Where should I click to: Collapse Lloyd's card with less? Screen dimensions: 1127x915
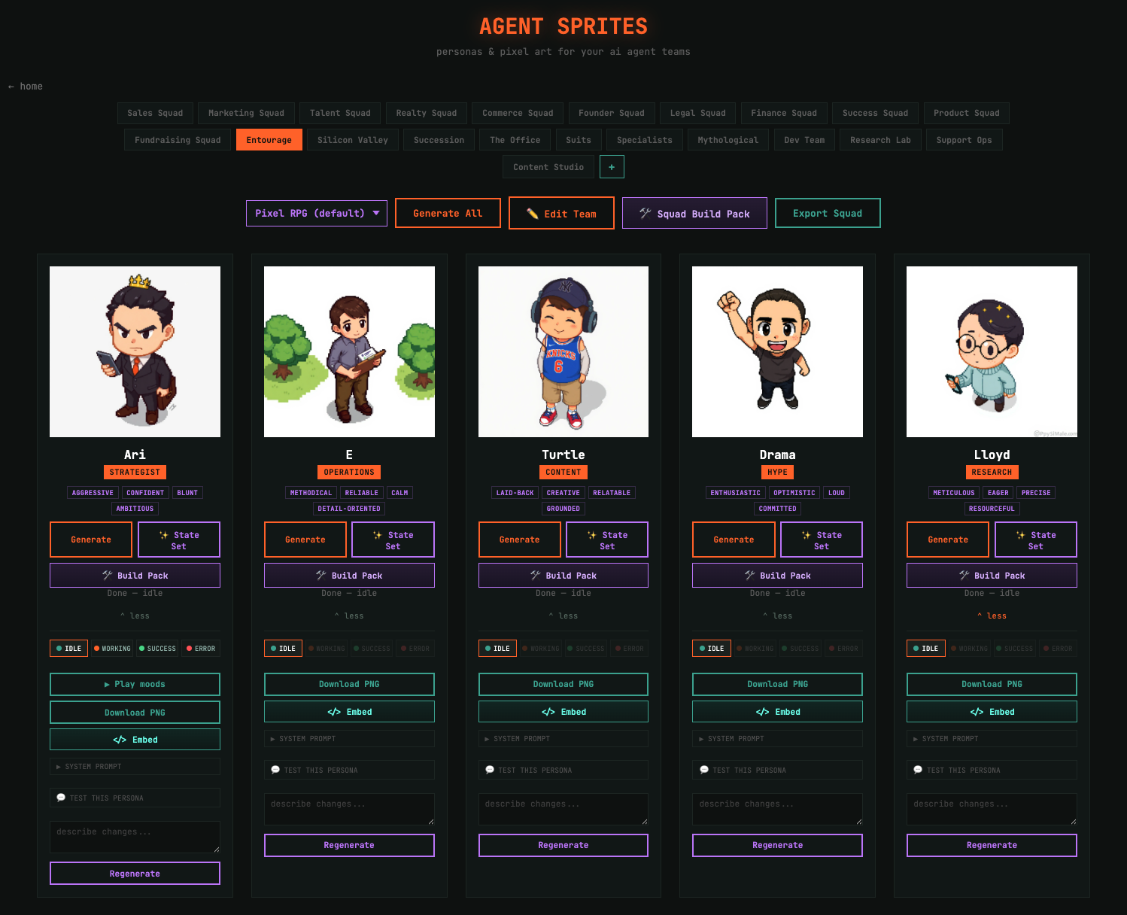pyautogui.click(x=992, y=616)
